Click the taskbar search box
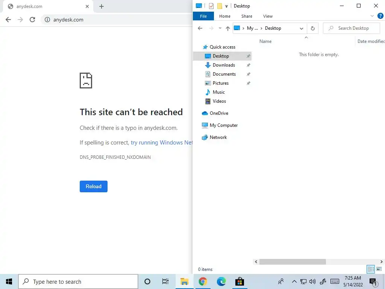385x289 pixels. 78,281
